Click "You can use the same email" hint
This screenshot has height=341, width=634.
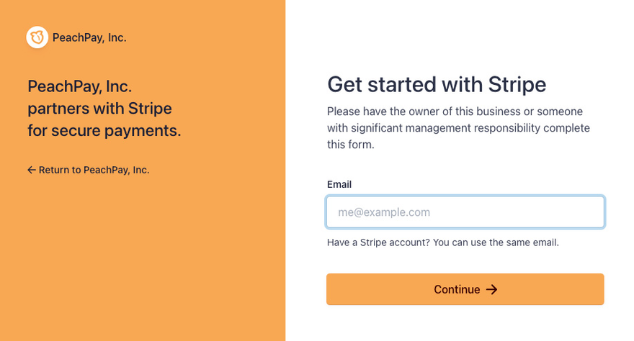coord(496,242)
